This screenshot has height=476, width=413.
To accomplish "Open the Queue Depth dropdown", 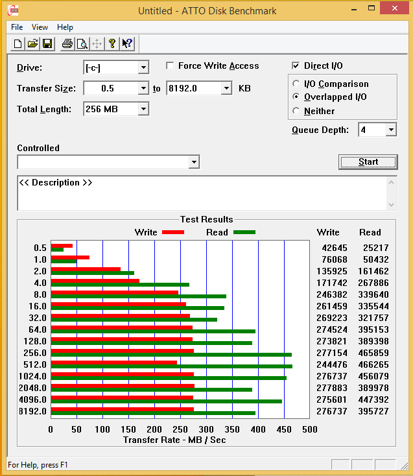I will 391,130.
